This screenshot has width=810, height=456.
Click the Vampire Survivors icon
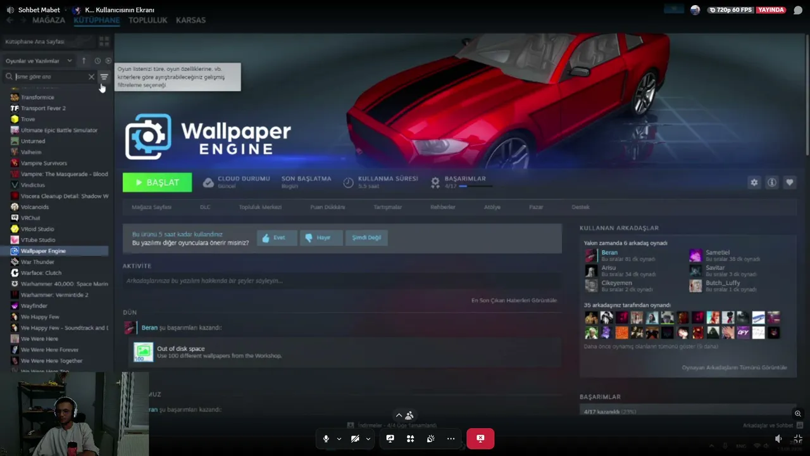(x=15, y=163)
